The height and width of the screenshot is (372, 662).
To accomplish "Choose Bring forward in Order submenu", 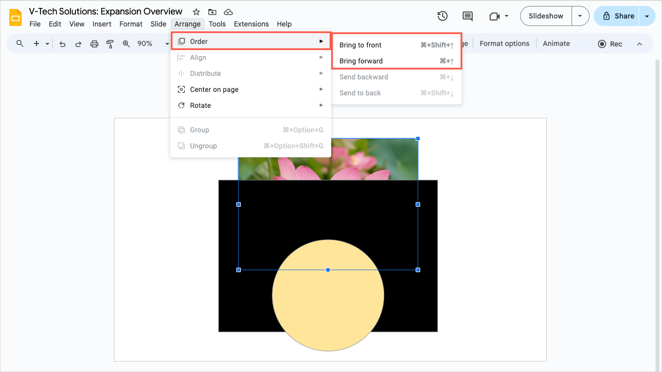I will coord(361,61).
